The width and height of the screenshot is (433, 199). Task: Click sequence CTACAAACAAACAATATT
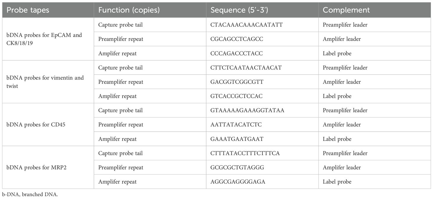(x=246, y=25)
